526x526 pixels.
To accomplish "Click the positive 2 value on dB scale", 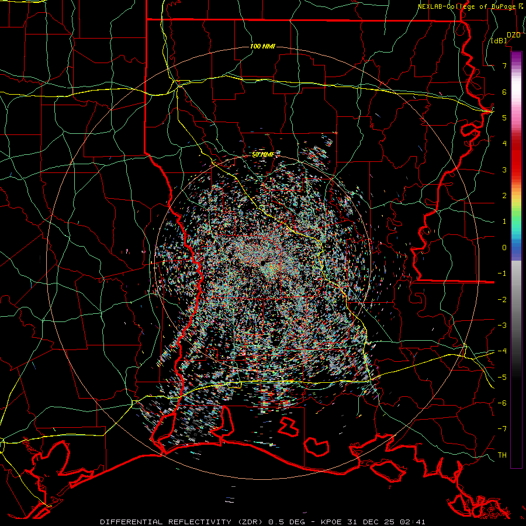I will (x=504, y=196).
